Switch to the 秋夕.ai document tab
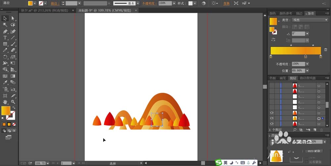331x166 pixels. [x=45, y=11]
